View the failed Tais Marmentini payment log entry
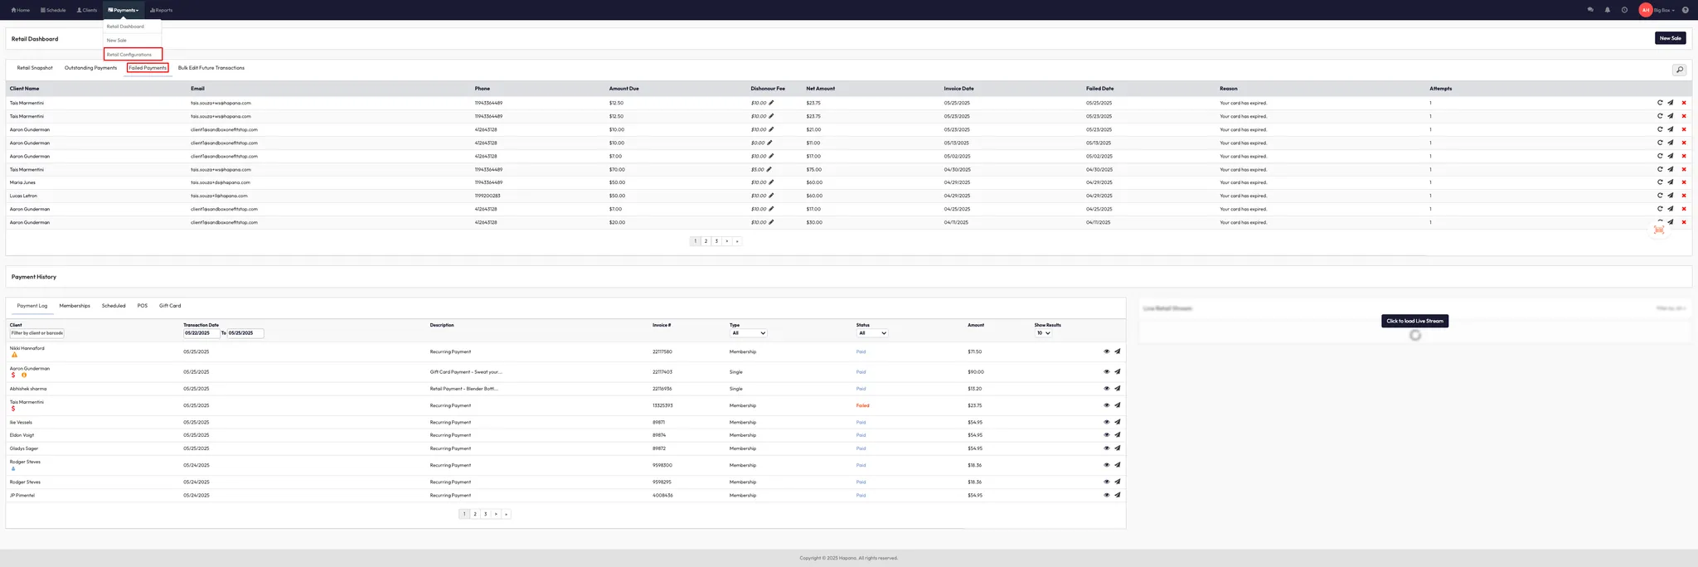This screenshot has width=1698, height=567. click(x=1106, y=405)
